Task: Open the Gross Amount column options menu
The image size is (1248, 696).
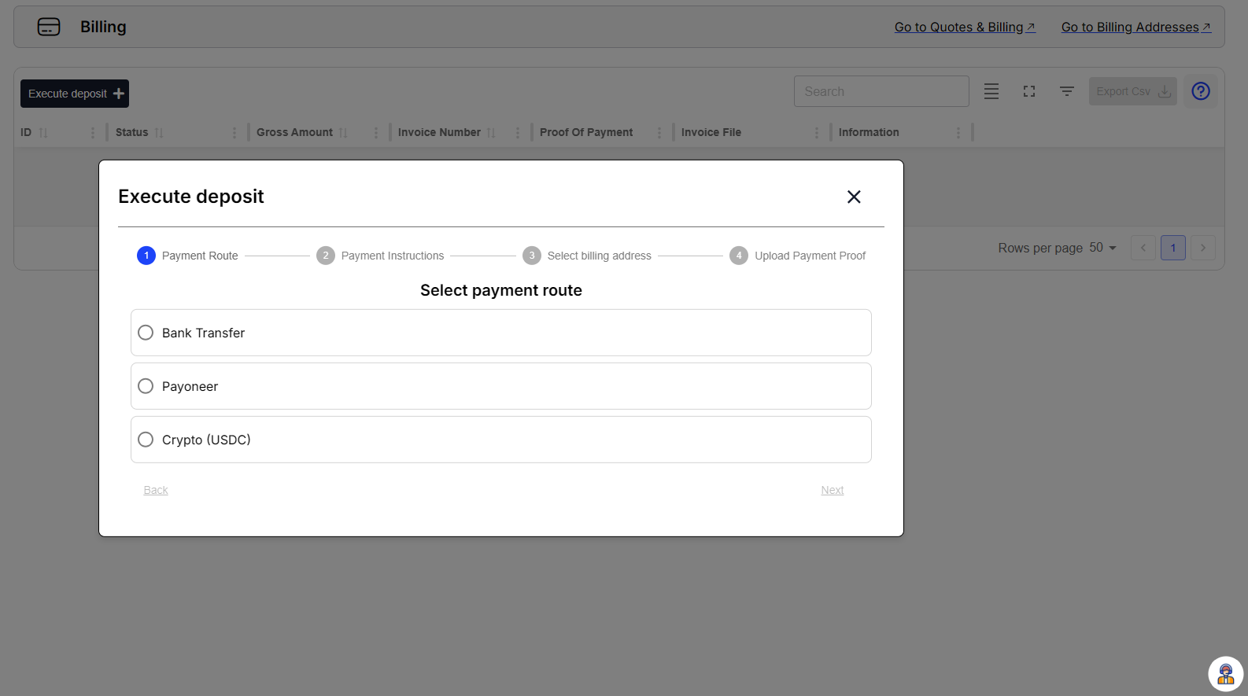Action: coord(376,133)
